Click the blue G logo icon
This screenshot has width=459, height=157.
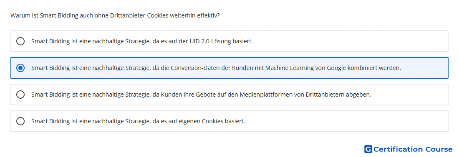coord(368,150)
